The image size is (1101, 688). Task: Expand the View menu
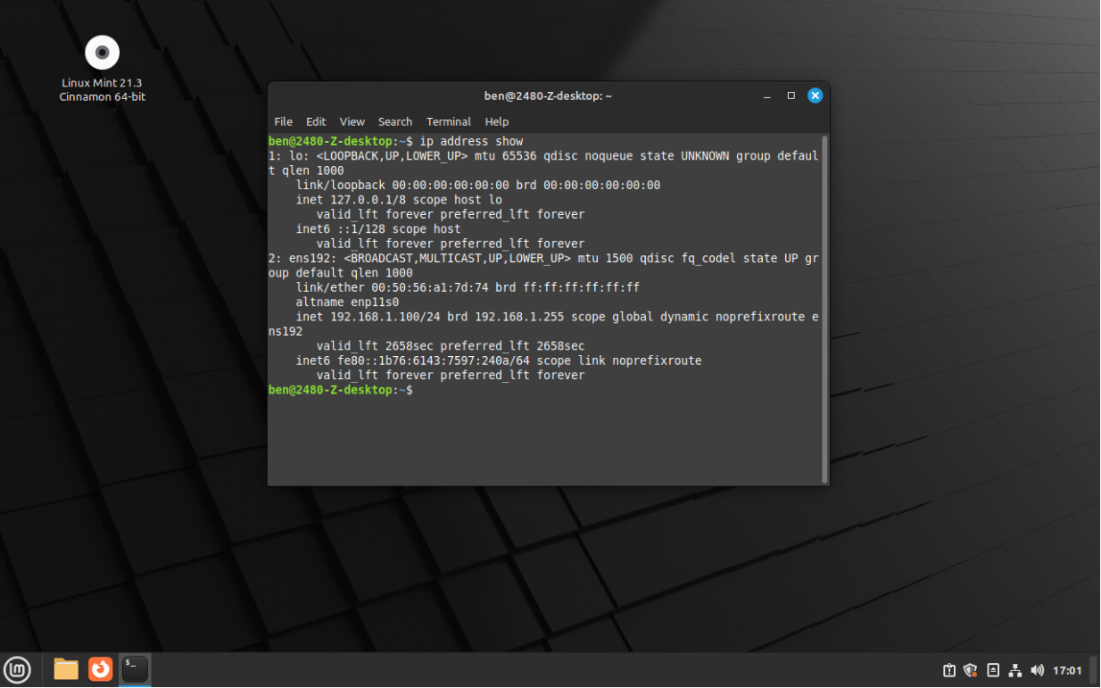coord(352,121)
